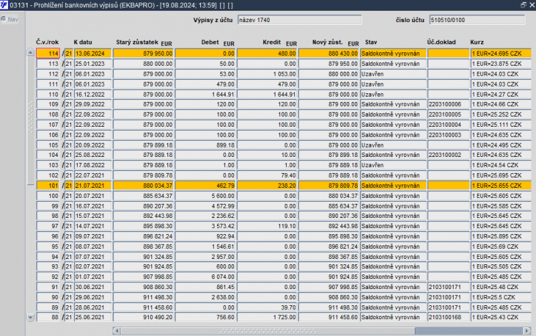The height and width of the screenshot is (336, 536).
Task: Click debit value 899.18
Action: 206,145
